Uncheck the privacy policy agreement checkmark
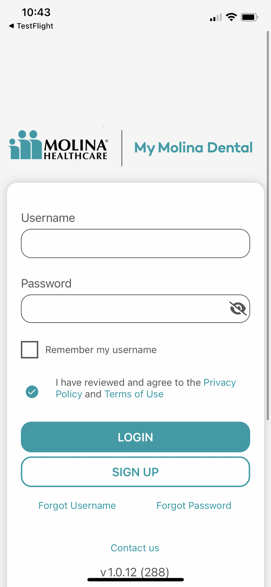The image size is (271, 587). pyautogui.click(x=32, y=392)
